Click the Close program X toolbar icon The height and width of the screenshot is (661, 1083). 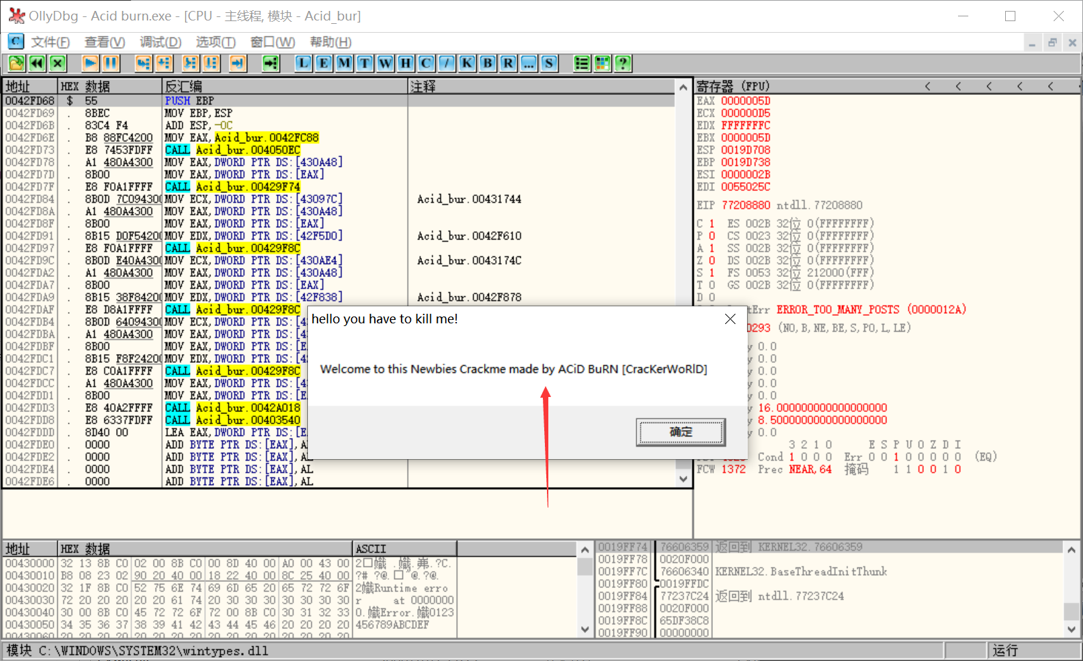coord(57,63)
